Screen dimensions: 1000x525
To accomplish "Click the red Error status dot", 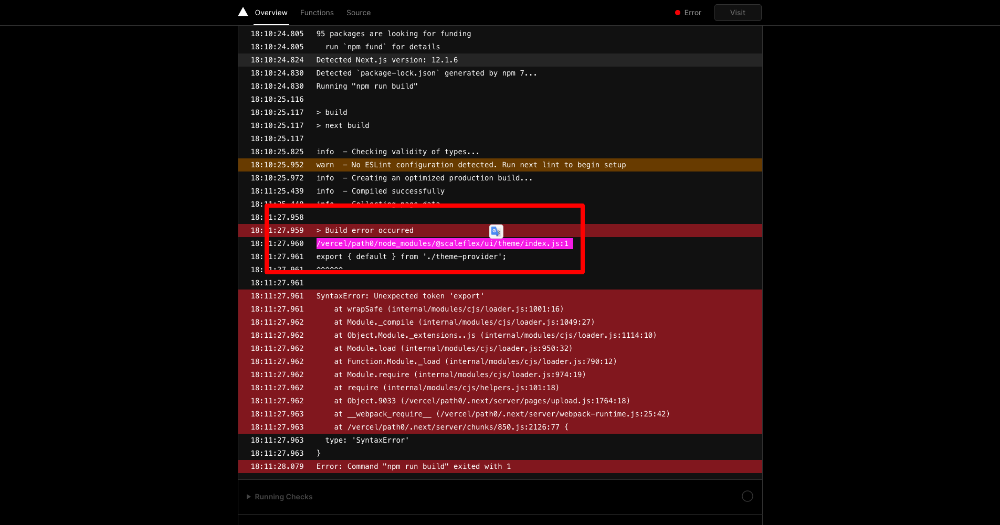I will coord(678,13).
